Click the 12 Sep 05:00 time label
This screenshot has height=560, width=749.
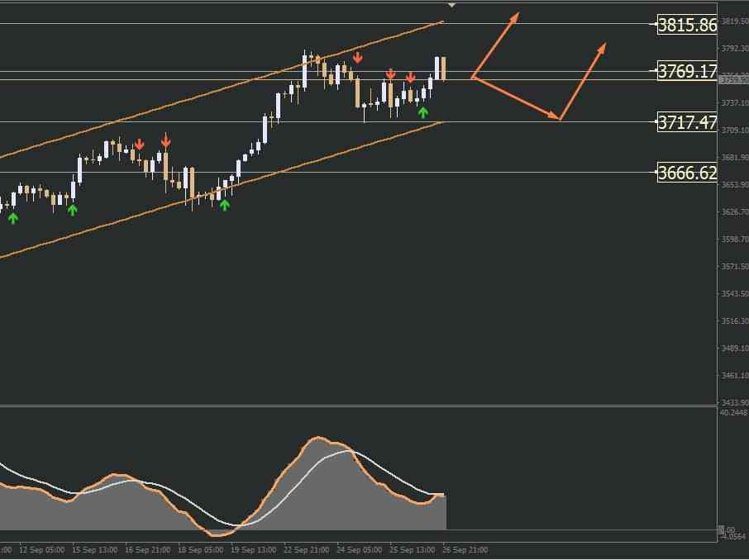click(42, 550)
